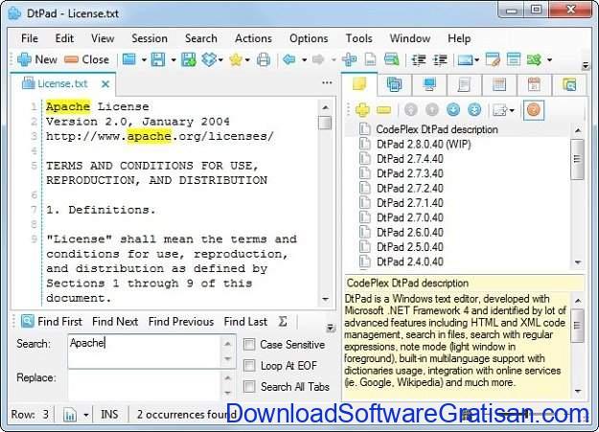Select note DtPad 2.8.0.40 (WIP)
Screen dimensions: 599x432
click(x=424, y=145)
